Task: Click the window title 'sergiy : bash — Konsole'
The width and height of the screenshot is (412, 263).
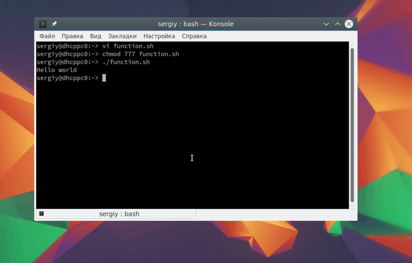Action: [x=196, y=24]
